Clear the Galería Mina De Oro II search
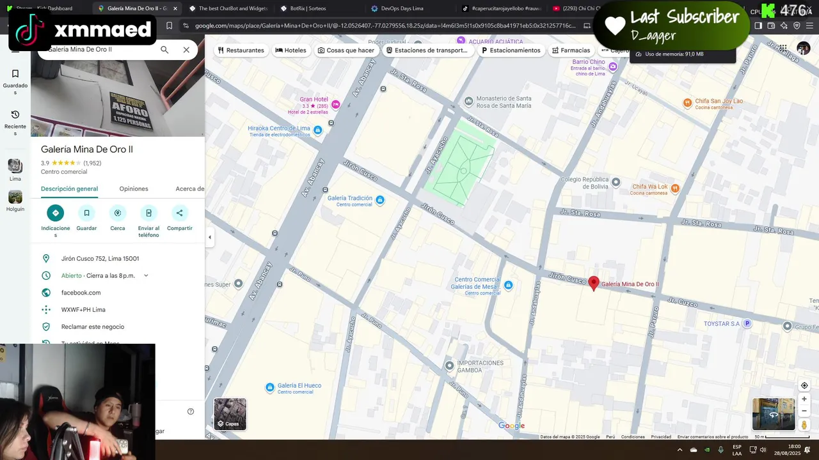819x460 pixels. point(186,50)
